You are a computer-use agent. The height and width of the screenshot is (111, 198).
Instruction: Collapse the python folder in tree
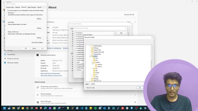click(90, 56)
